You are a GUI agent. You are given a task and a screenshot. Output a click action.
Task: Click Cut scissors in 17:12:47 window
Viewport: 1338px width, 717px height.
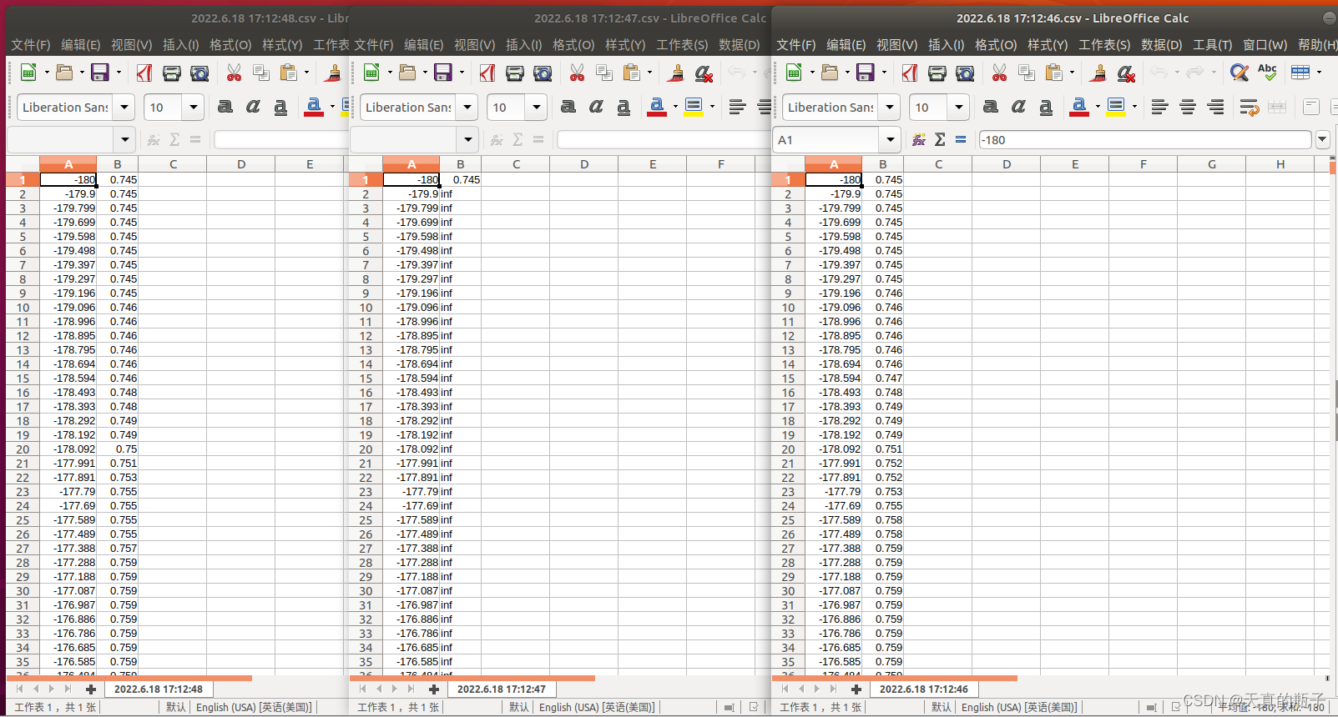coord(577,73)
